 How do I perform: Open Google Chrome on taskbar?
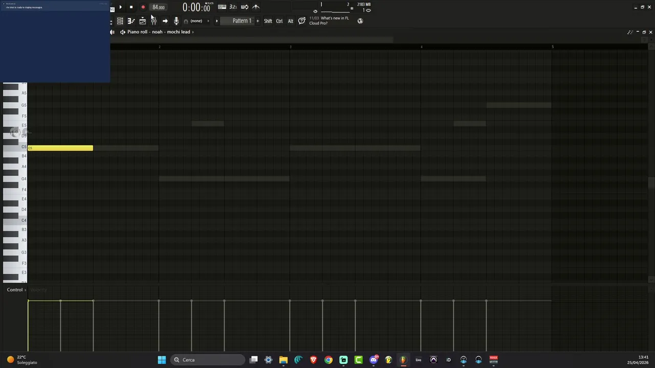click(328, 360)
